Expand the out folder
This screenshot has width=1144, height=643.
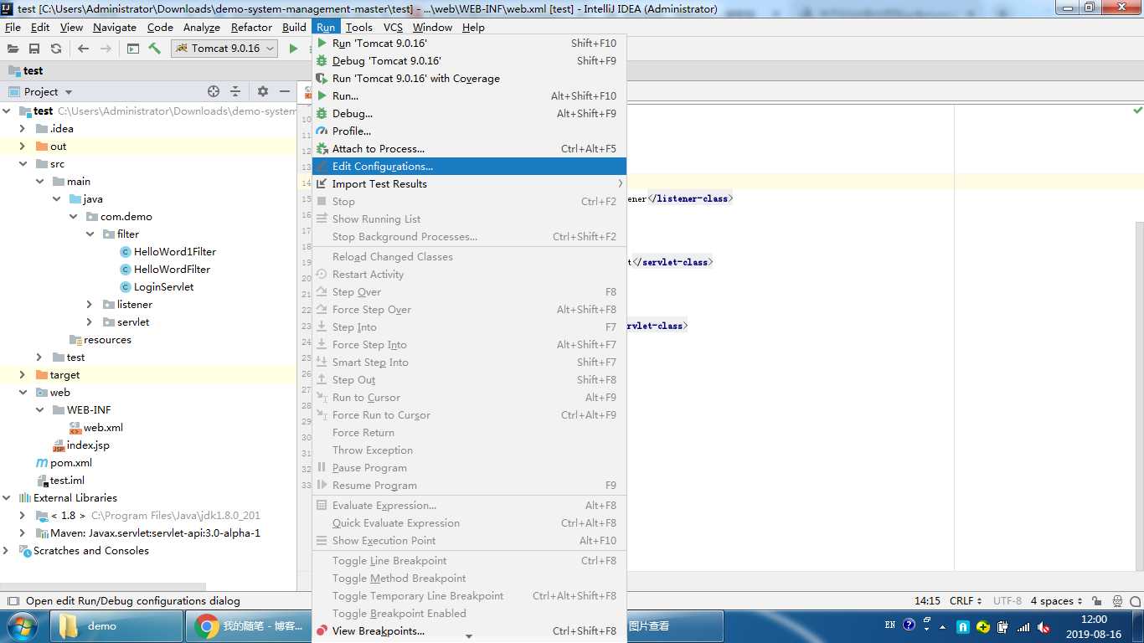tap(23, 146)
